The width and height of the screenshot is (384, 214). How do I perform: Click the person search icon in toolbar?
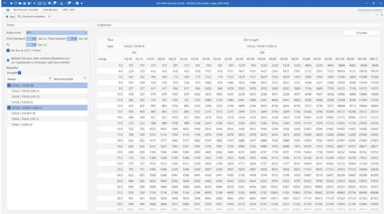(x=44, y=4)
